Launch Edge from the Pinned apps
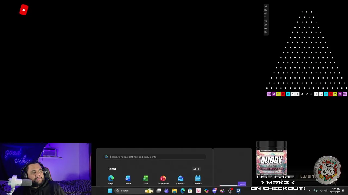 click(111, 180)
